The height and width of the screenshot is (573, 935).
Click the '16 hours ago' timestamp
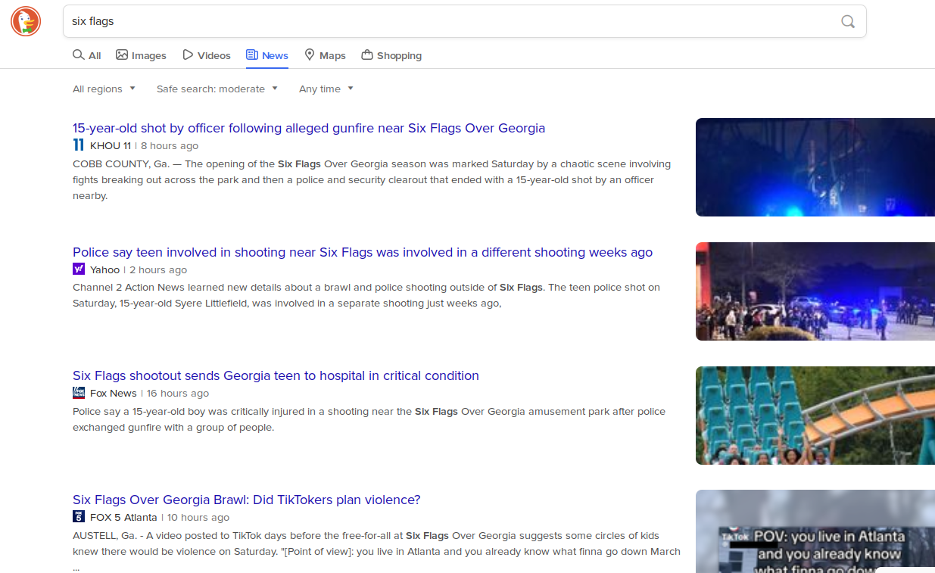click(178, 393)
